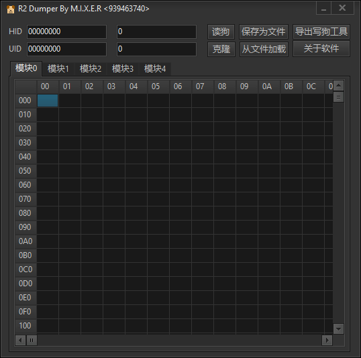Viewport: 361px width, 358px height.
Task: Switch to the 模块1 tab
Action: (x=58, y=69)
